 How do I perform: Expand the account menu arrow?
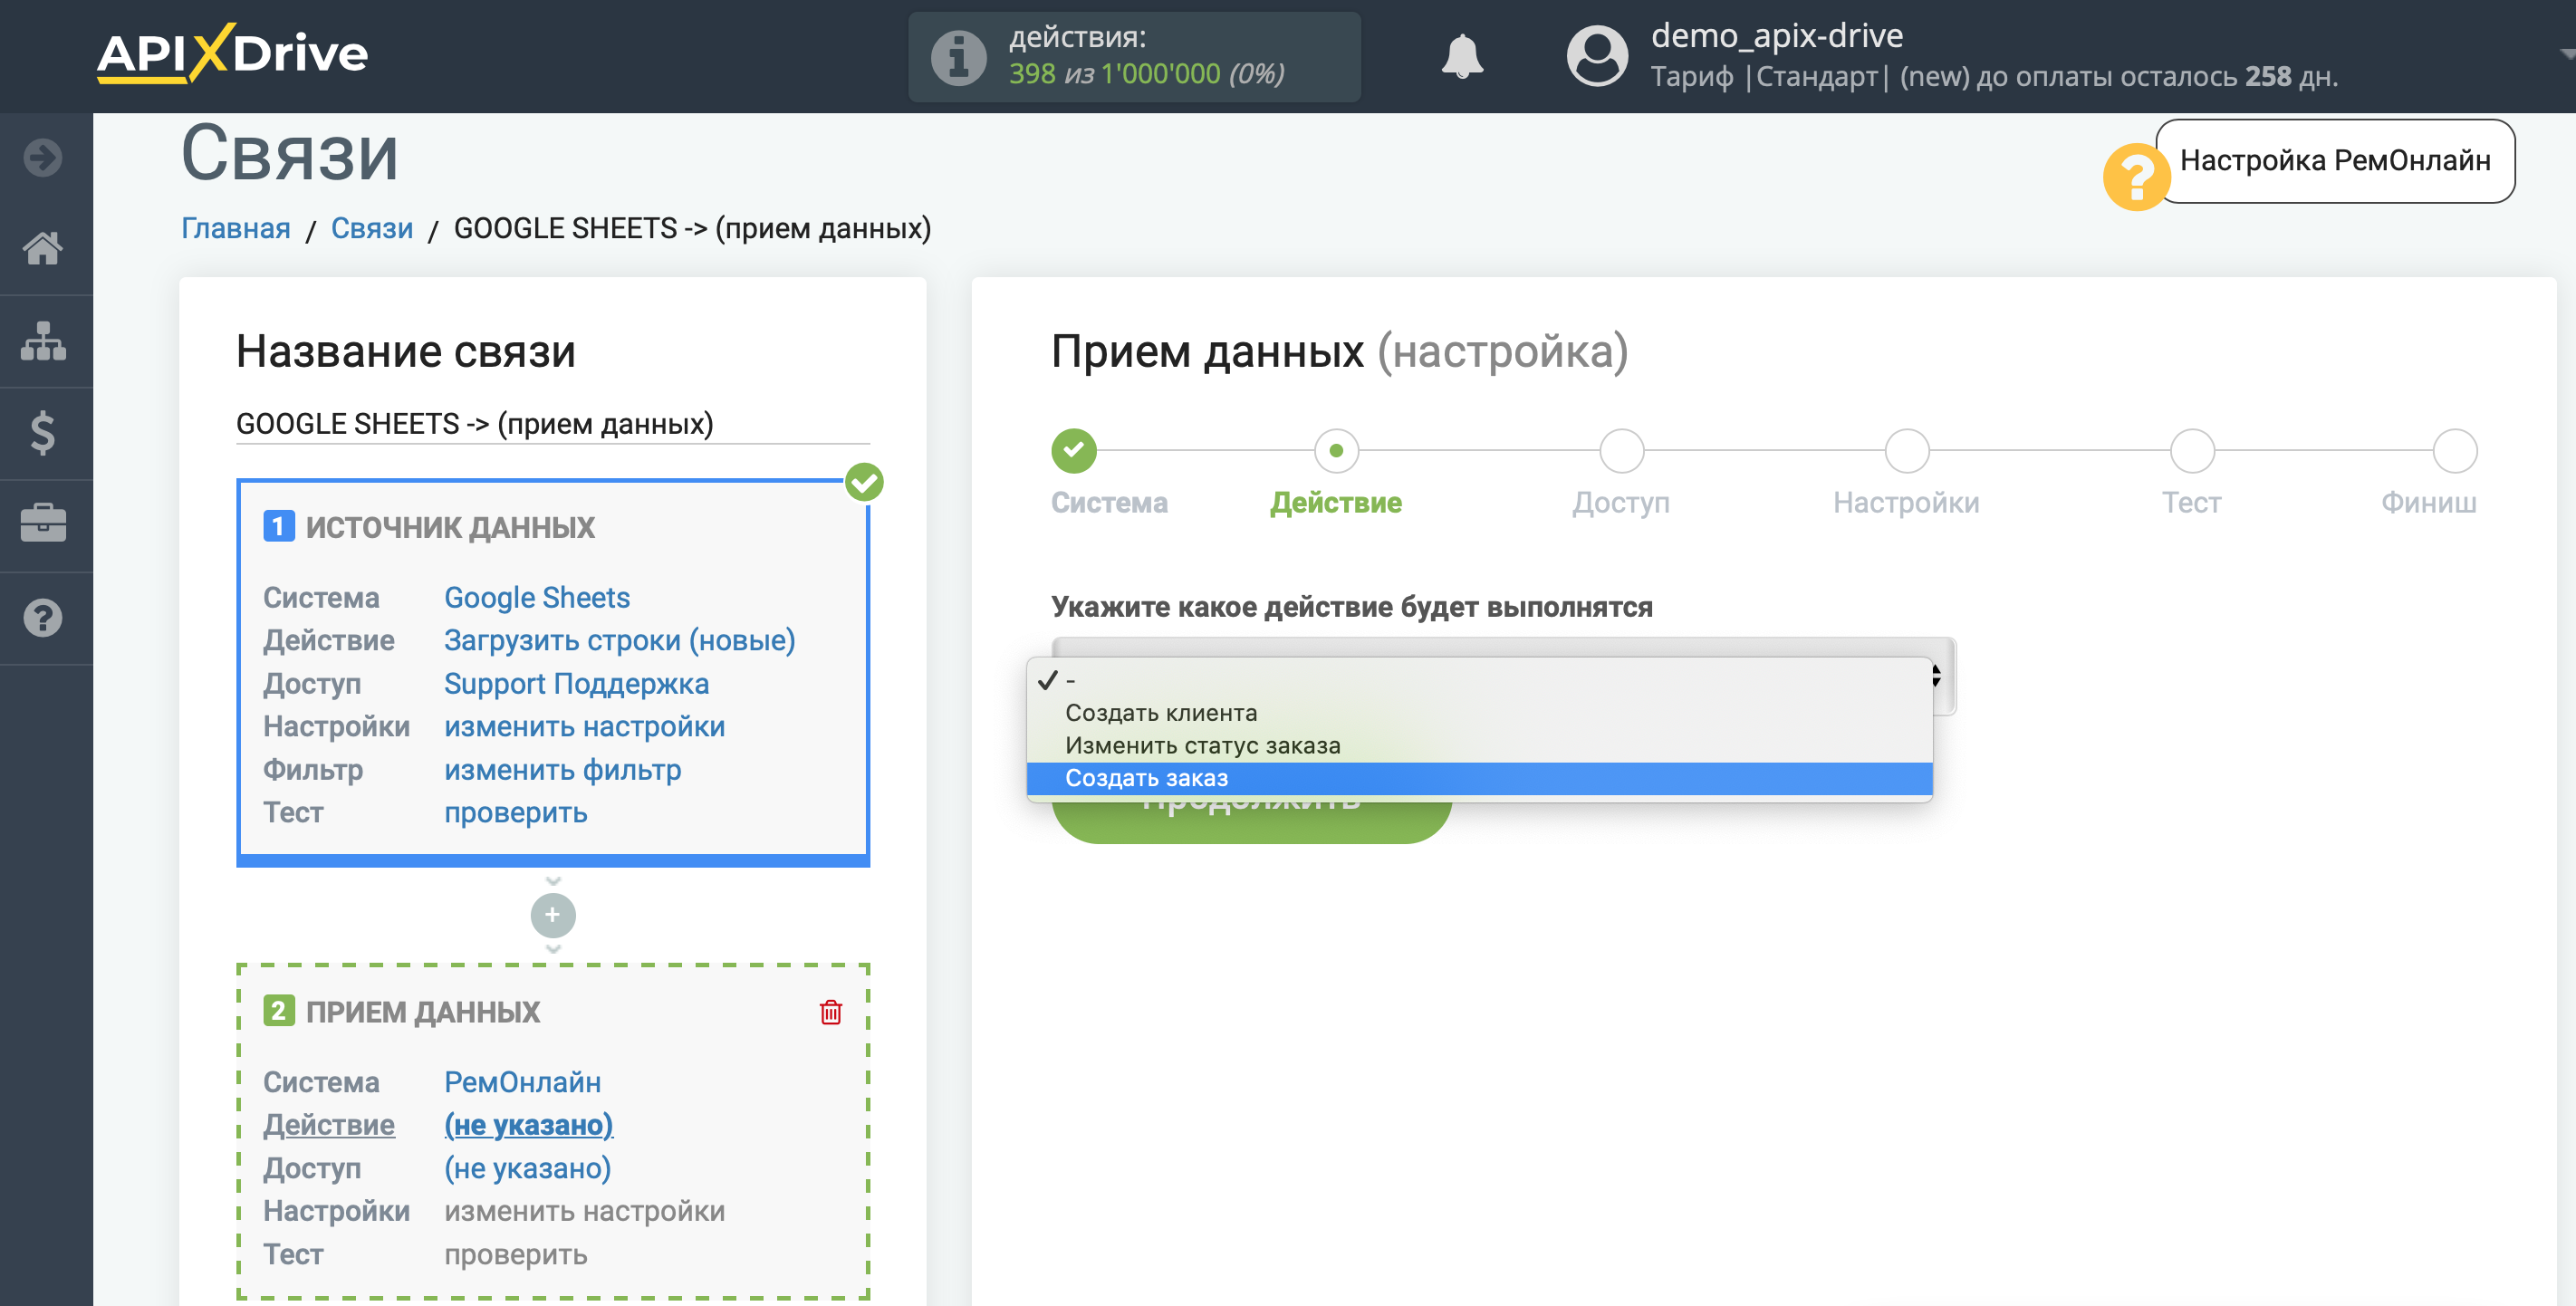[2566, 55]
